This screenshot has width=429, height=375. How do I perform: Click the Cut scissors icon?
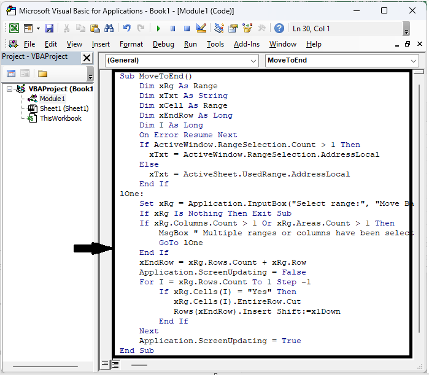click(66, 28)
